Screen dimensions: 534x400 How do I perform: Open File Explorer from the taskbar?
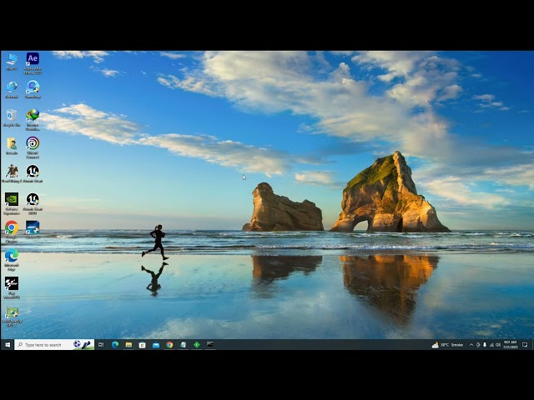[x=128, y=344]
